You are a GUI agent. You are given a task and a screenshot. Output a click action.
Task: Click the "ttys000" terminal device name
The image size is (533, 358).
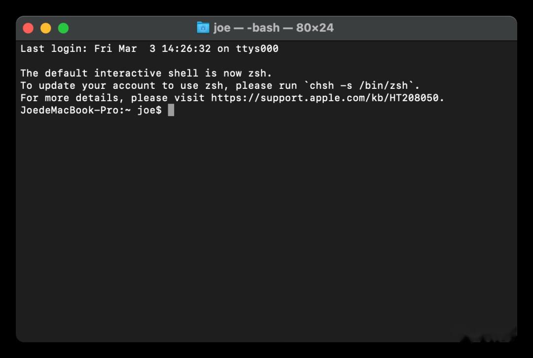257,48
